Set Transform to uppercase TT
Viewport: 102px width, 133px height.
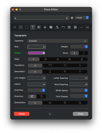click(50, 65)
